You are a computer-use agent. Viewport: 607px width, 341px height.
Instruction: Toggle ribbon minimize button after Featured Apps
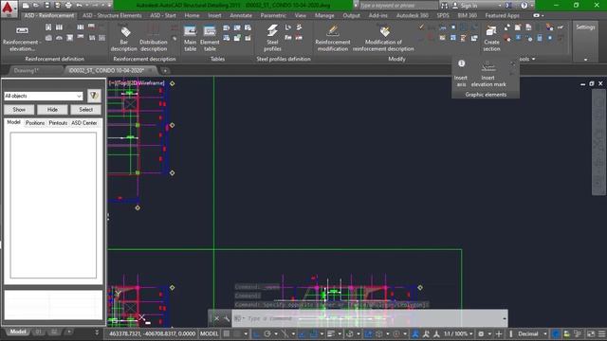[537, 15]
